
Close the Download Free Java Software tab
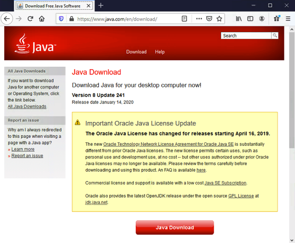[88, 6]
